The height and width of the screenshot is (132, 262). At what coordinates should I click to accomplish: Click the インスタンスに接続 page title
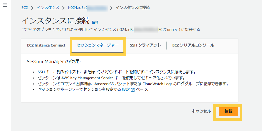[x=55, y=21]
